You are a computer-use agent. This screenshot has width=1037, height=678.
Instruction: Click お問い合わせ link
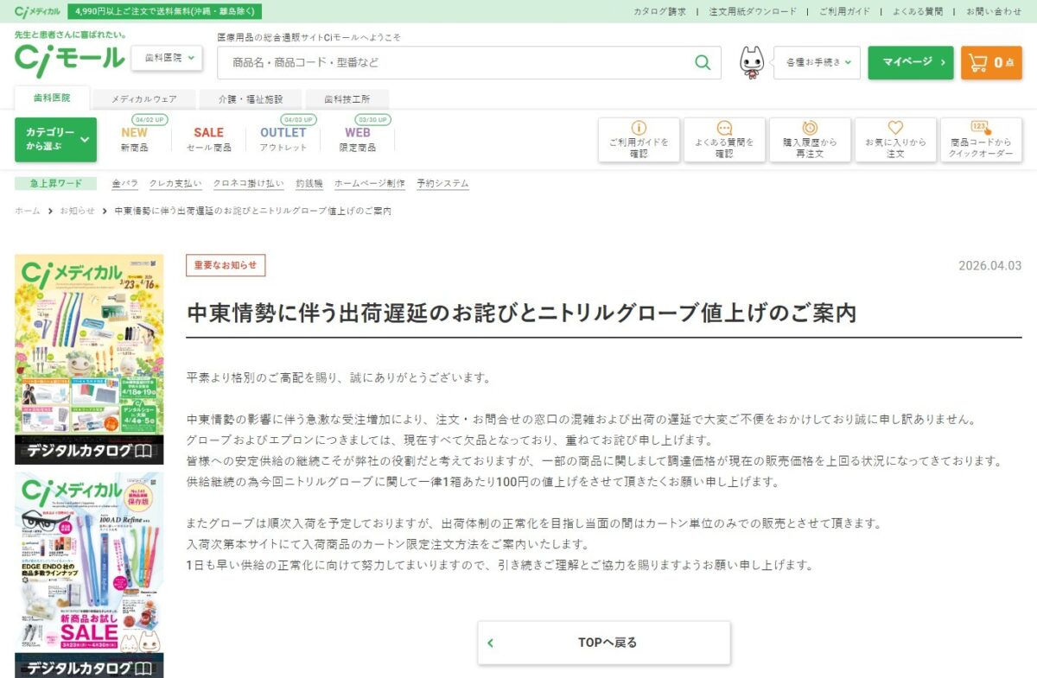tap(994, 11)
